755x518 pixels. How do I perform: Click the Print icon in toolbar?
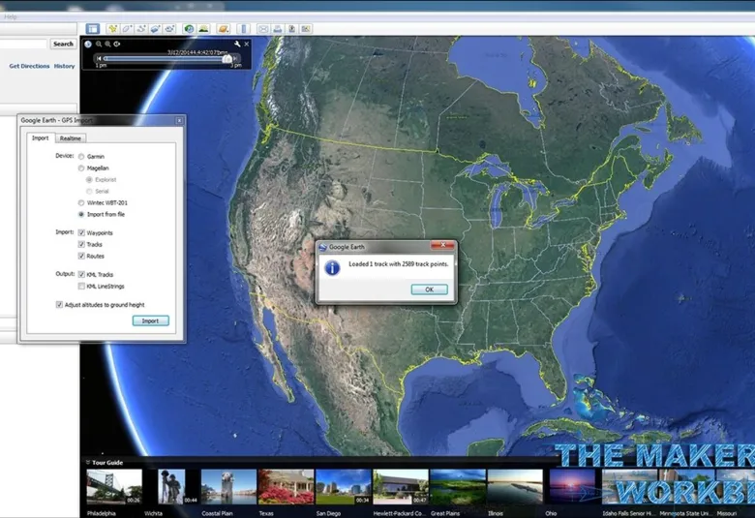coord(278,29)
